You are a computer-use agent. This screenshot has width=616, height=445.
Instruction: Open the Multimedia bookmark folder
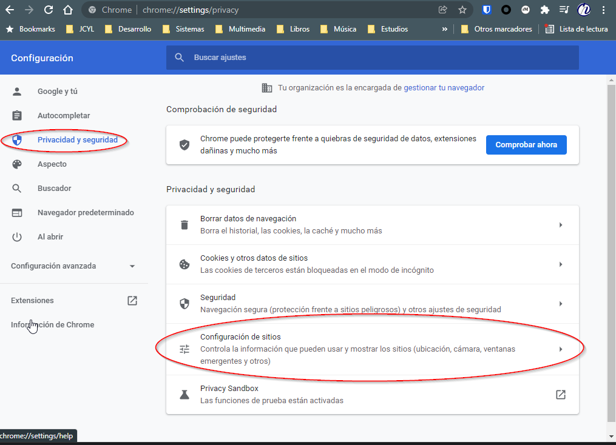click(x=240, y=29)
